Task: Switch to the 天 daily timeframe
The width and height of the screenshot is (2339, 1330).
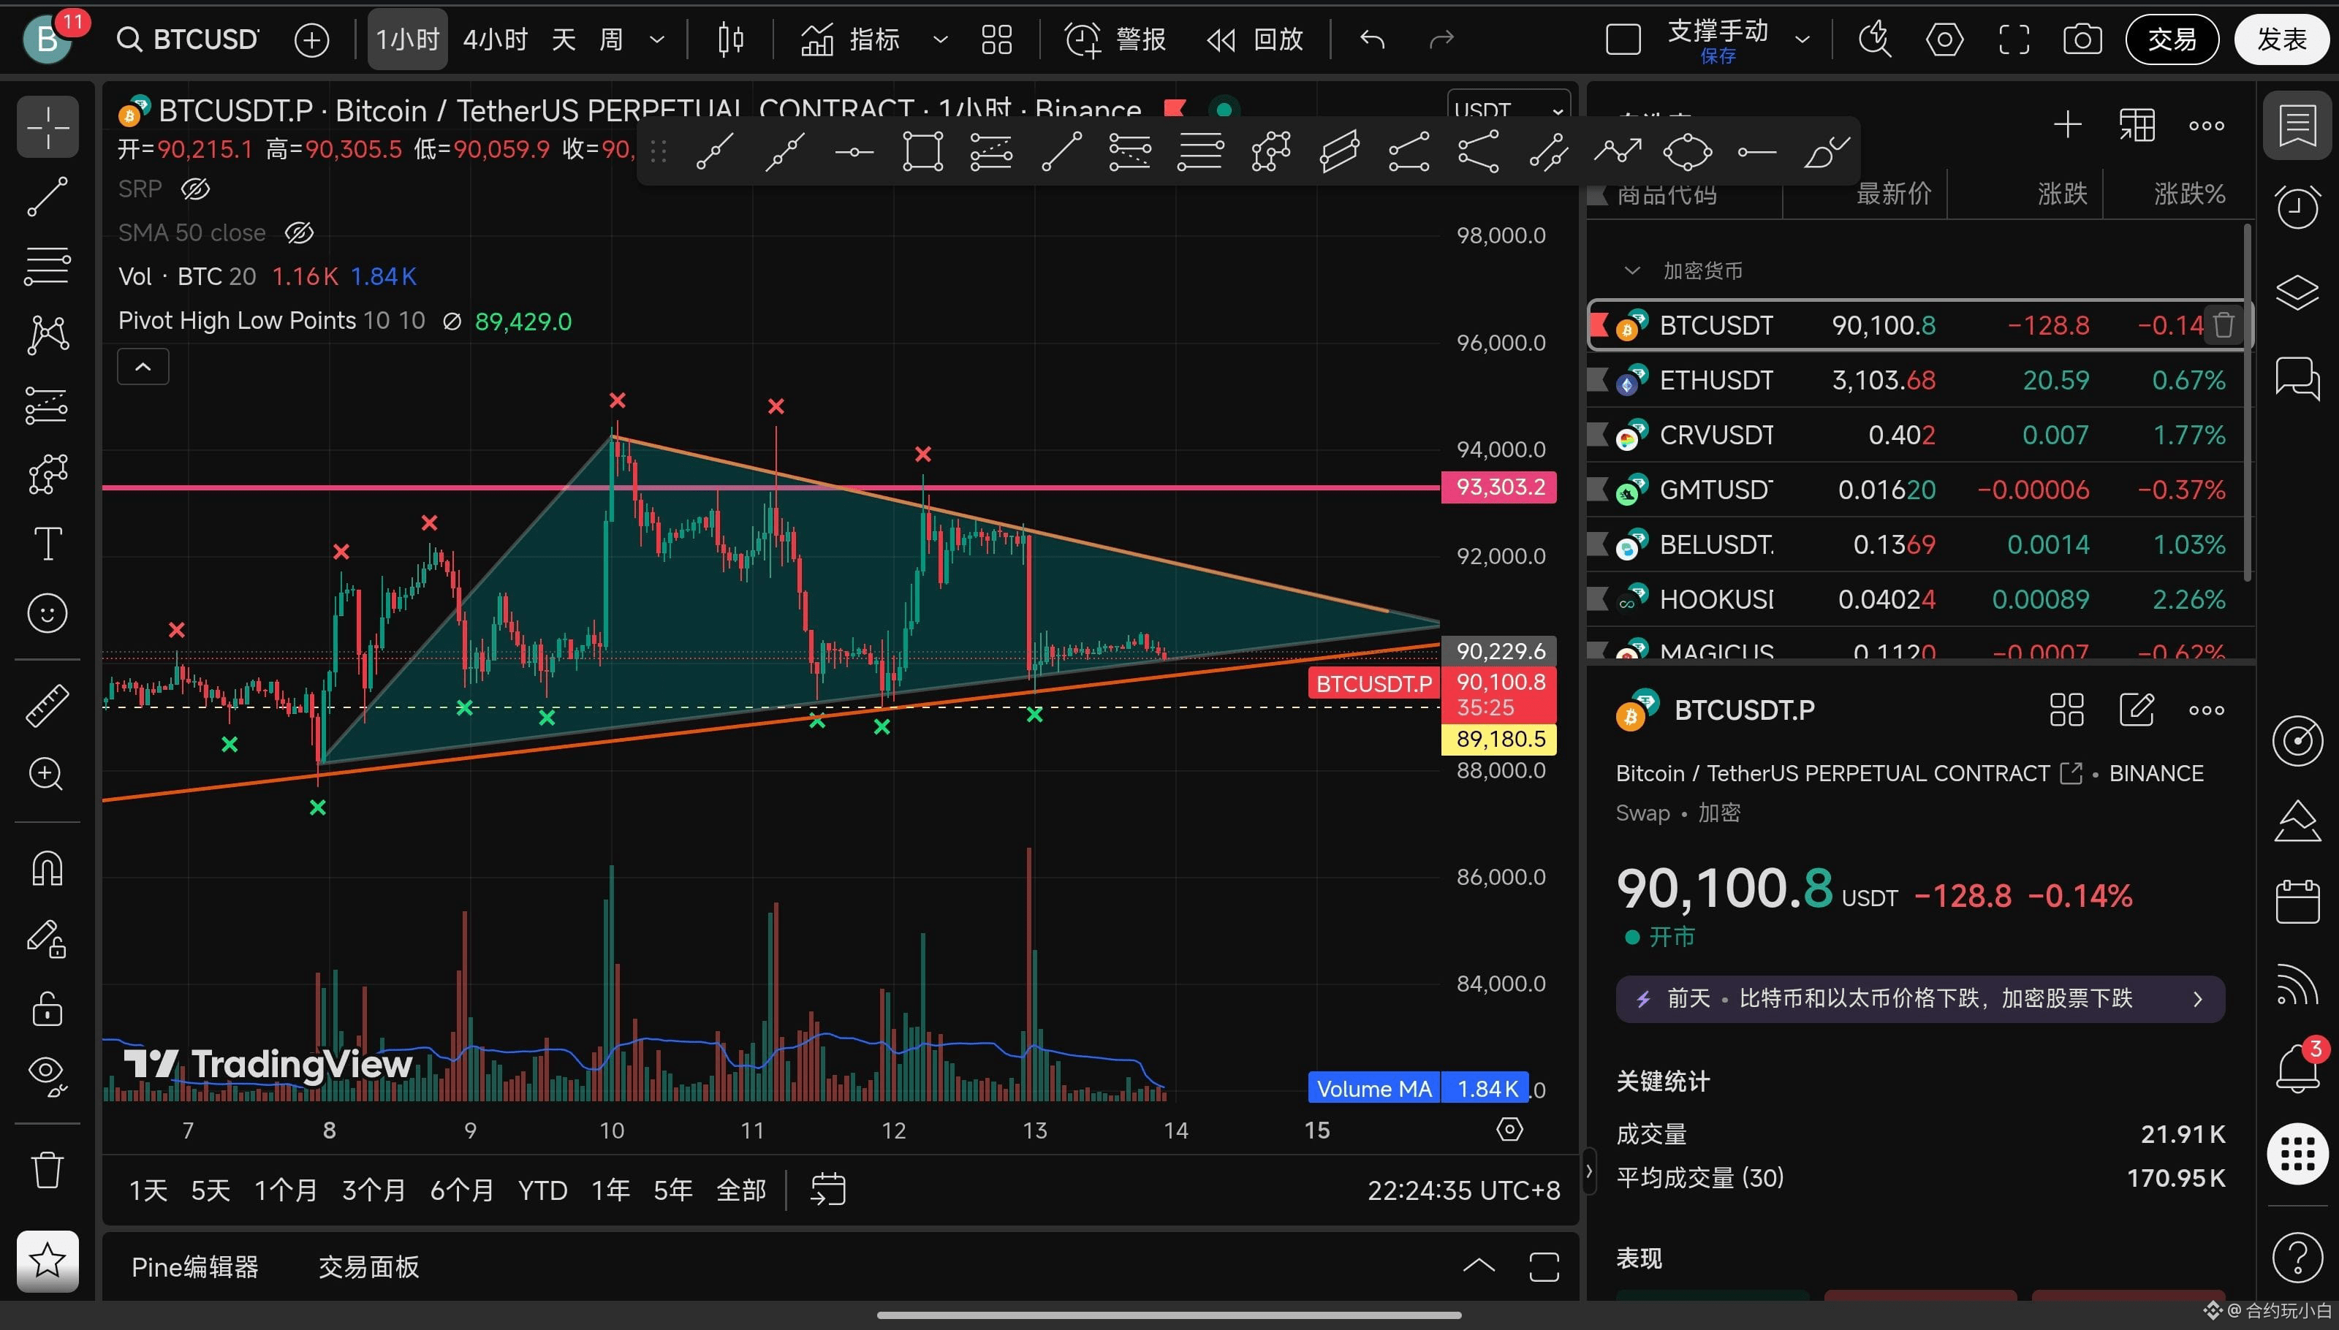Action: 564,39
